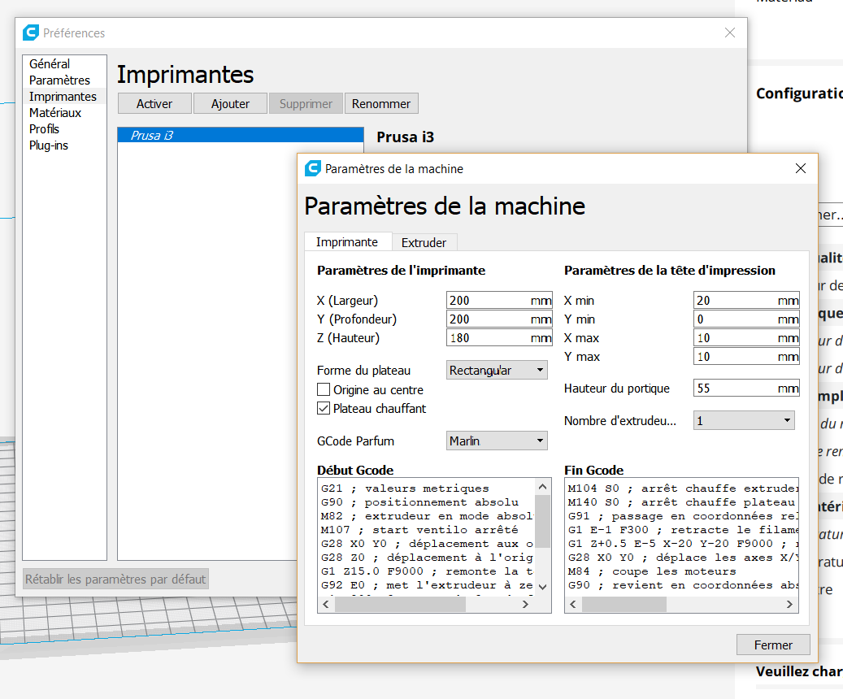Click the Ajouter printer button
Image resolution: width=843 pixels, height=699 pixels.
pyautogui.click(x=230, y=104)
